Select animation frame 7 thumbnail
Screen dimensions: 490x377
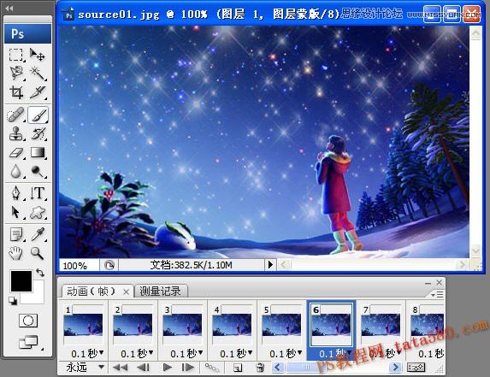(x=381, y=325)
